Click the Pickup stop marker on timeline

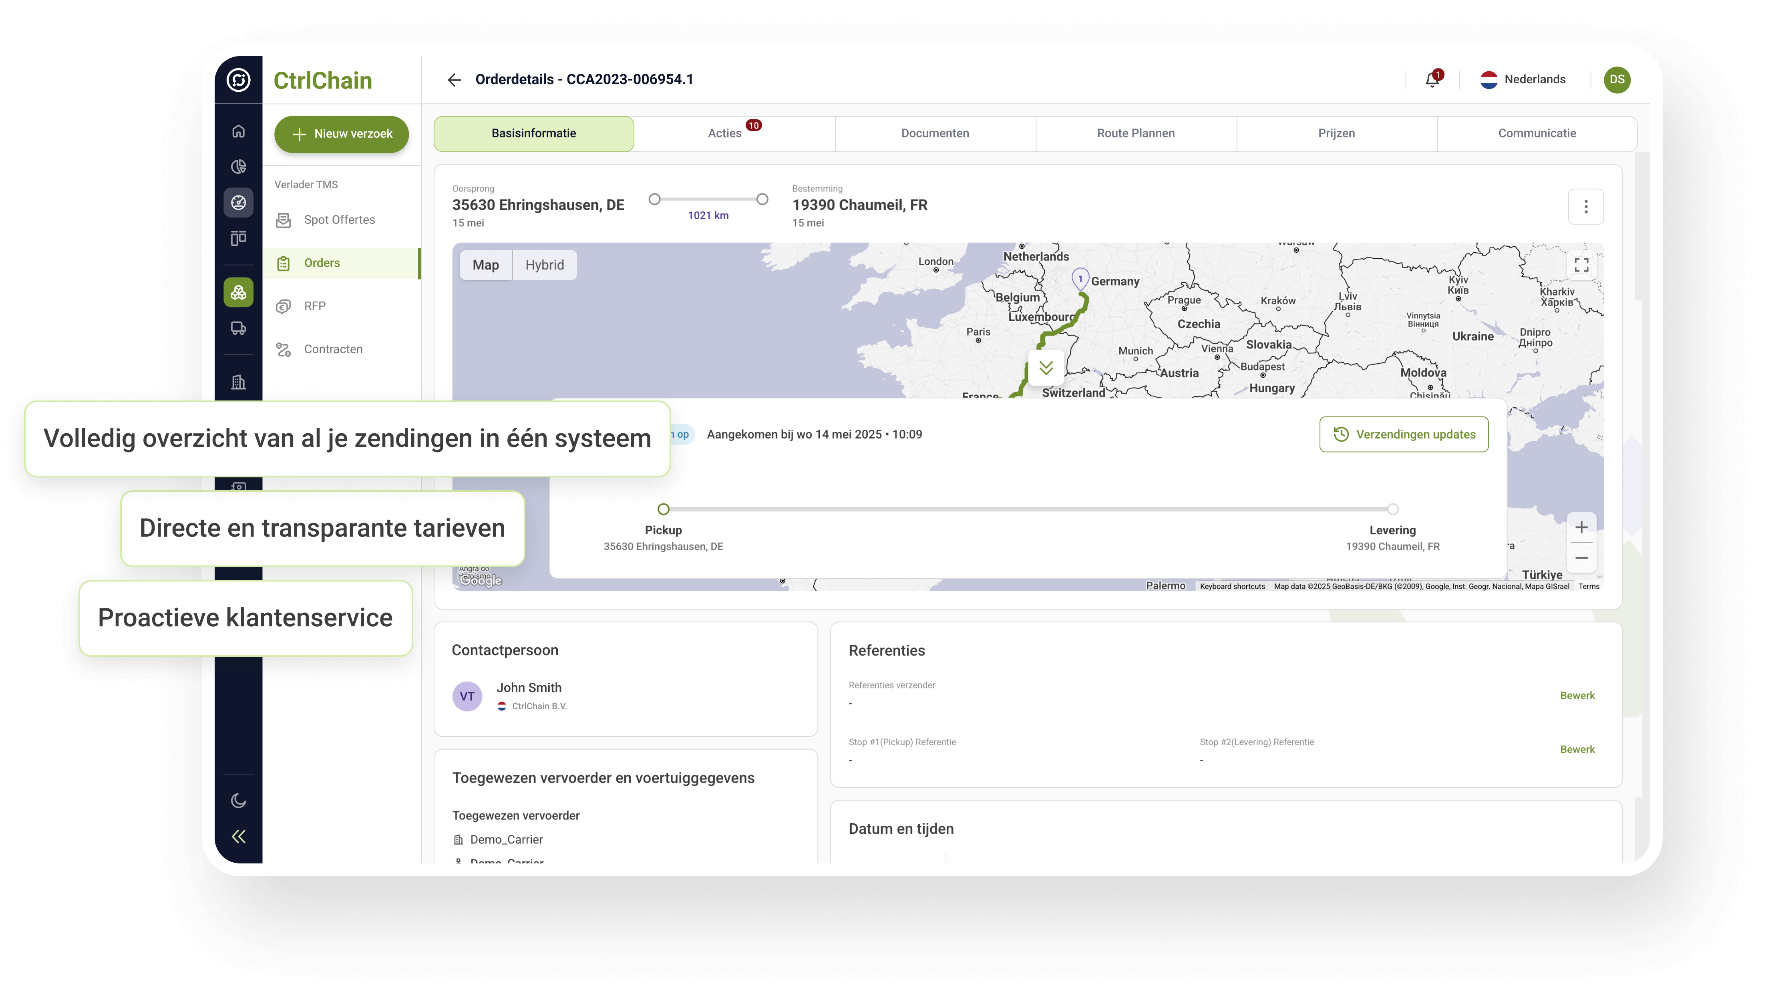coord(663,509)
